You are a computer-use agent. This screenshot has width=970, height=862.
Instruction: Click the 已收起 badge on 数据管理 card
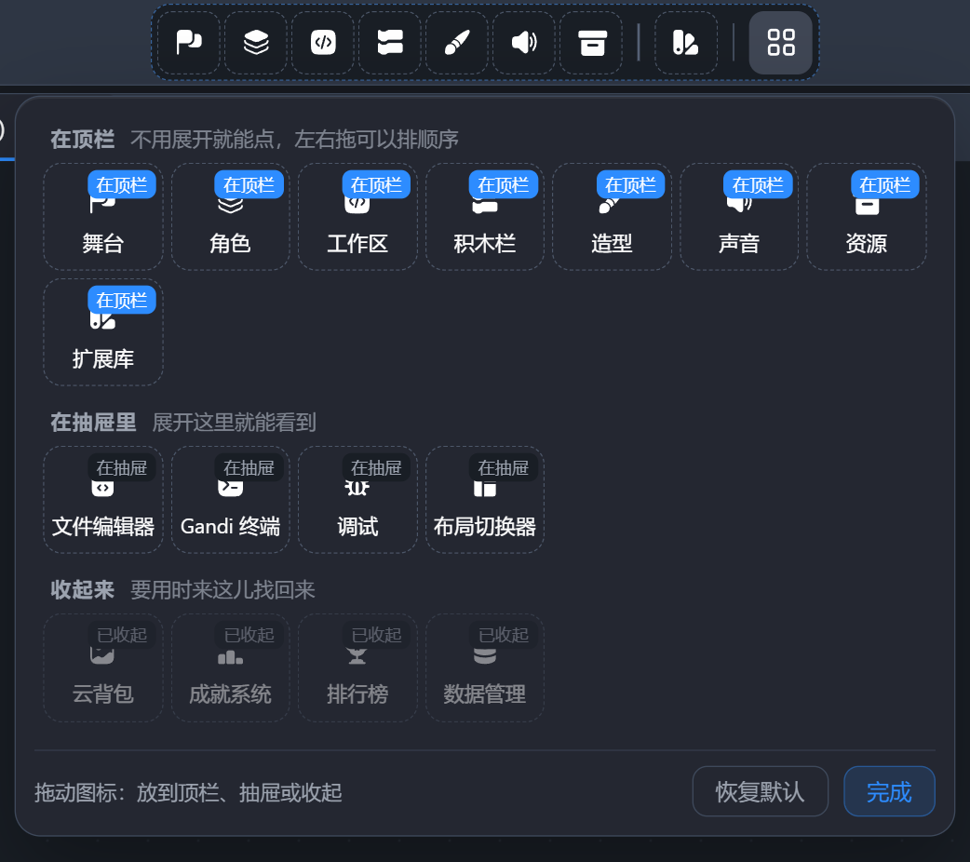(x=503, y=635)
